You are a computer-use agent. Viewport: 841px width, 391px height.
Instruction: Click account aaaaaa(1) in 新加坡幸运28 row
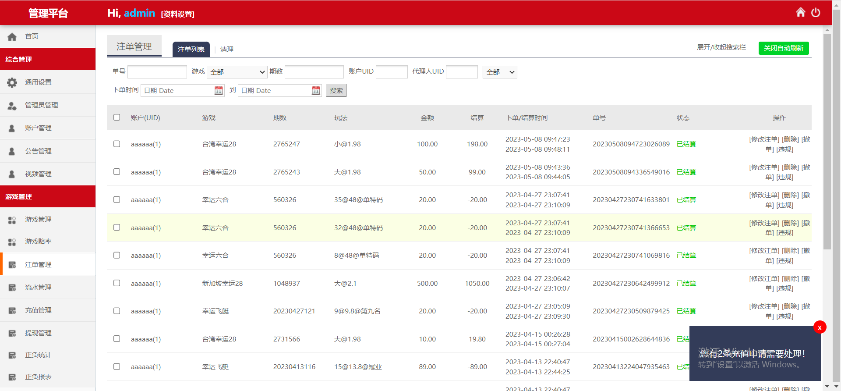click(146, 284)
